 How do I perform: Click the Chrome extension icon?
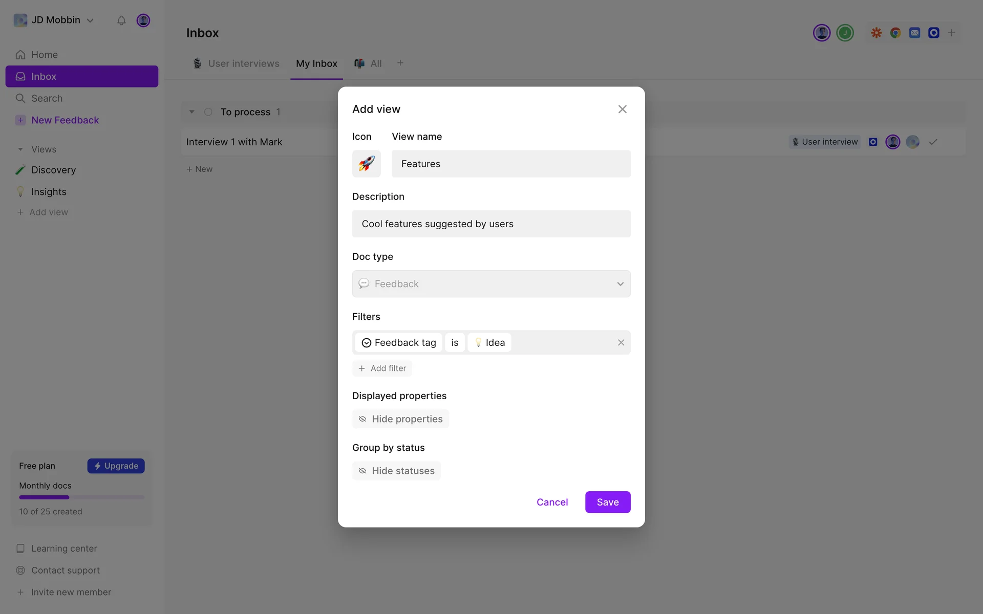tap(895, 33)
